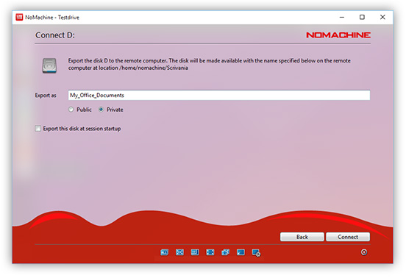
Task: Click the NOMACHINE logo at top right
Action: point(338,35)
